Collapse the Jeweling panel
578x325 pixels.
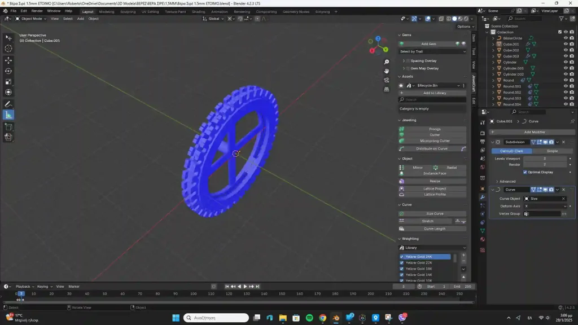[399, 120]
